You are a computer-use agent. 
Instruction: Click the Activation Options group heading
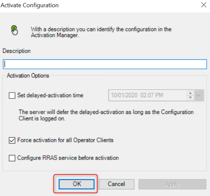point(28,76)
